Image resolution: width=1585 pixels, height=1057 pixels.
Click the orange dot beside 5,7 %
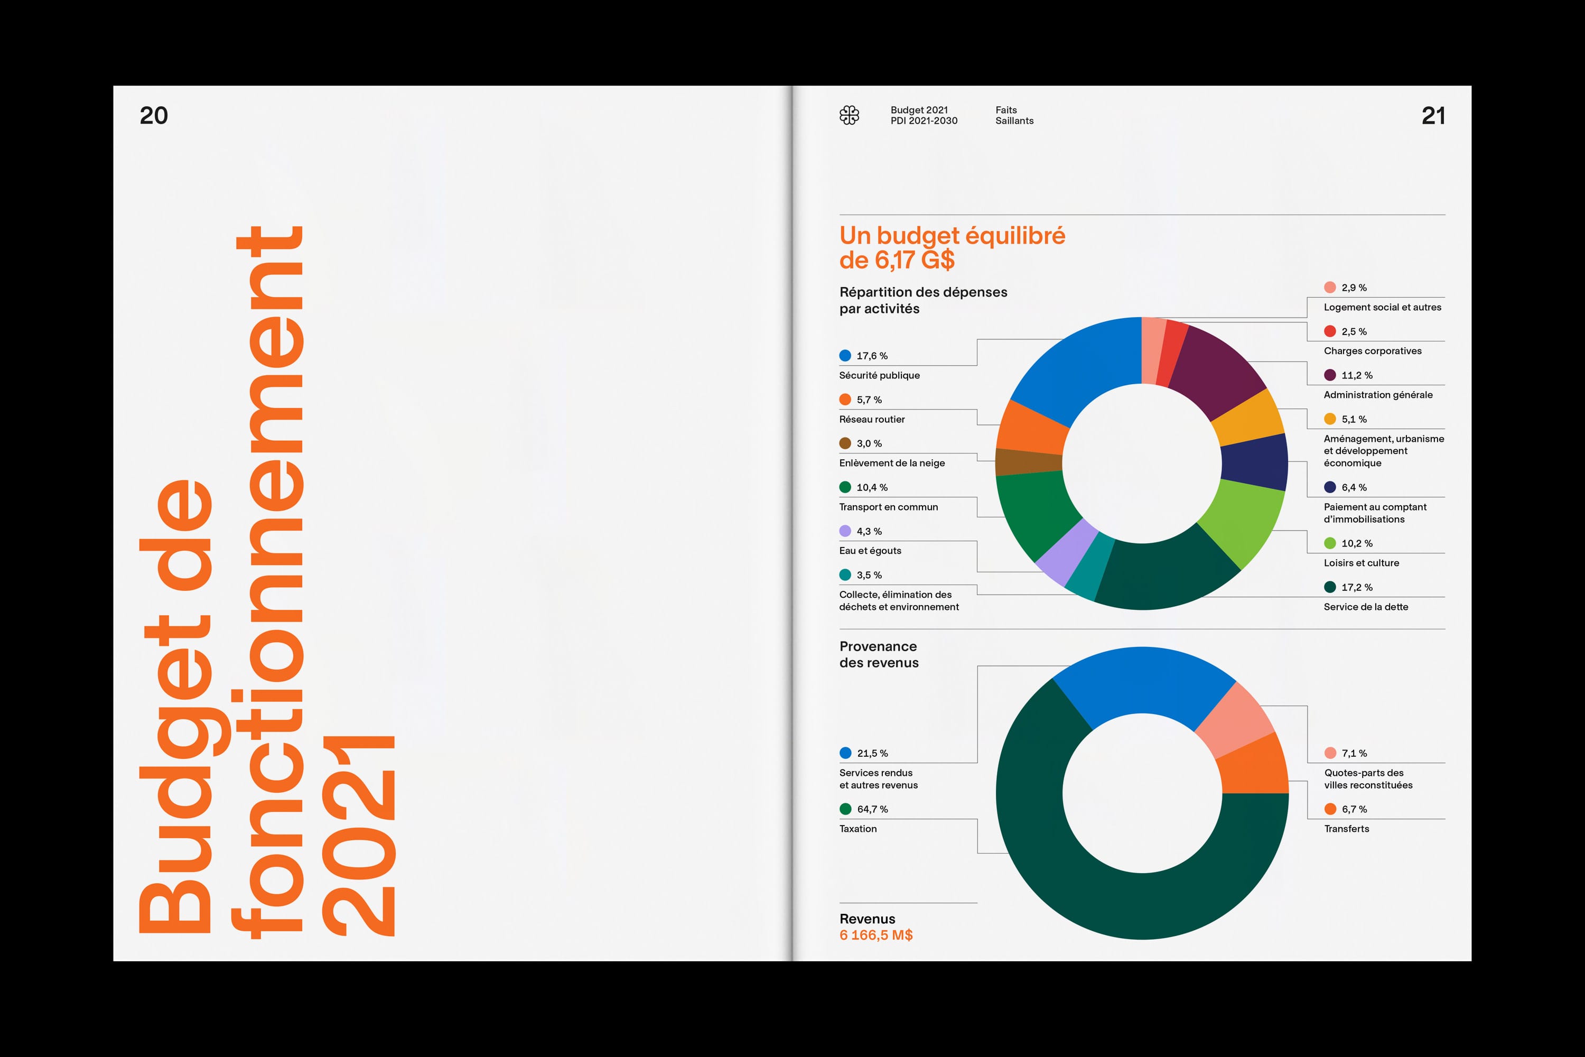(845, 399)
